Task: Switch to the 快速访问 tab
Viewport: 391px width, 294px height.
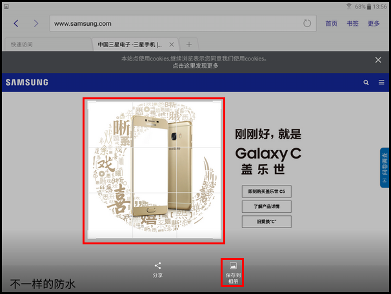Action: [x=47, y=44]
